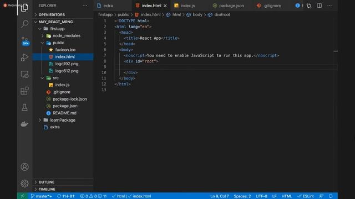Go to line via Ln 9, Col 7
Viewport: 355px width, 199px height.
tap(220, 196)
